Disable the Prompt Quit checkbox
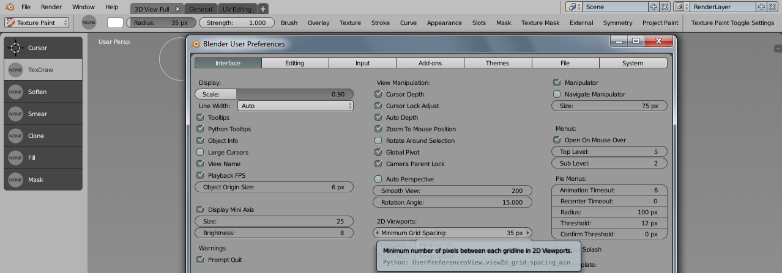The image size is (782, 273). point(200,260)
